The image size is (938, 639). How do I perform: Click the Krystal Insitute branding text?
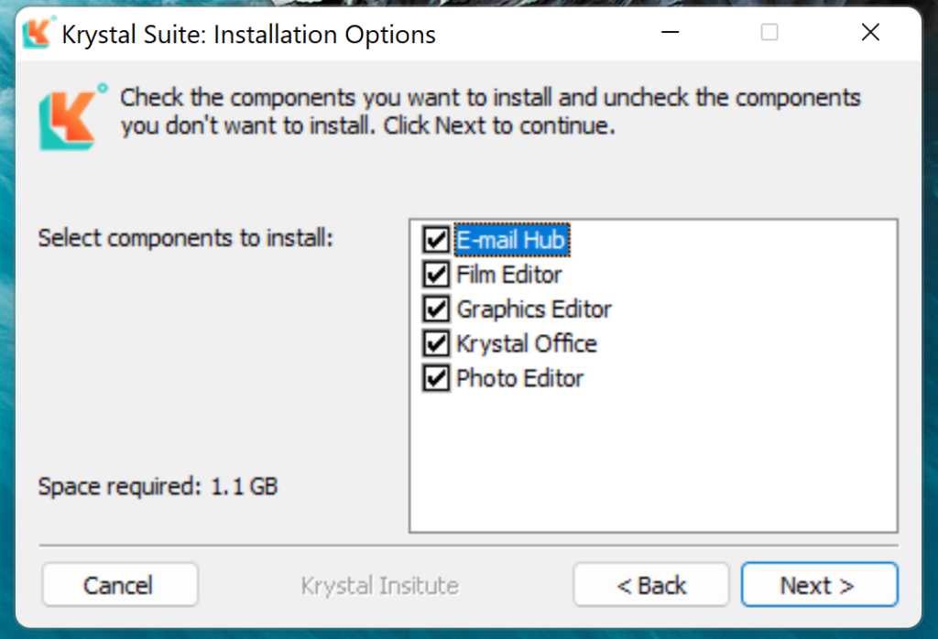click(379, 585)
